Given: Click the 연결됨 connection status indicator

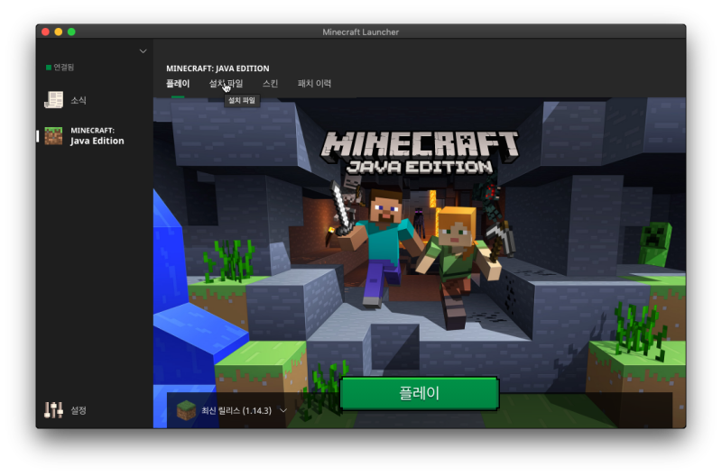Looking at the screenshot, I should click(x=60, y=67).
